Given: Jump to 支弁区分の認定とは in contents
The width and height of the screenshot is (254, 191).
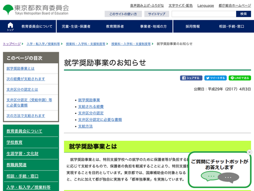Looking at the screenshot, I should (x=22, y=90).
